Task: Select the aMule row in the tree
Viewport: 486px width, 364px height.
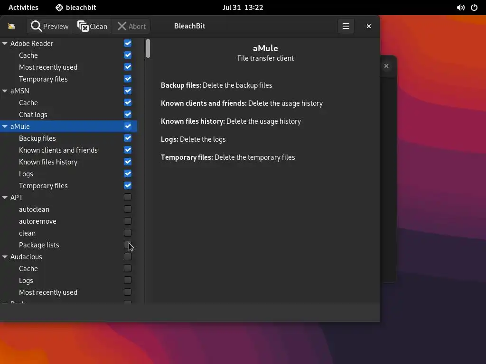Action: [68, 126]
